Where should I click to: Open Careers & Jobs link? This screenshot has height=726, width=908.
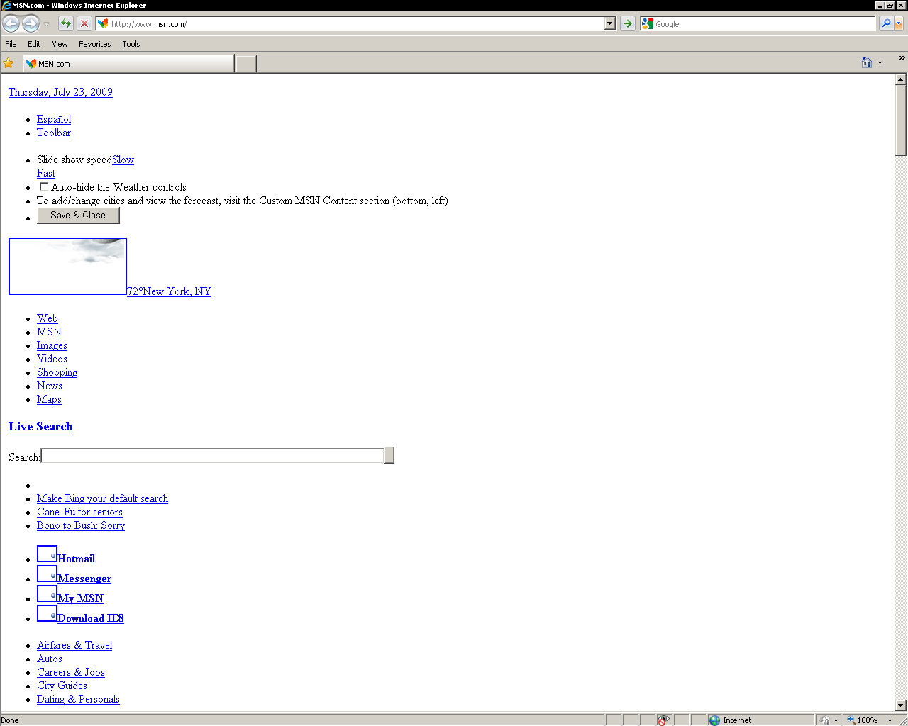click(71, 672)
